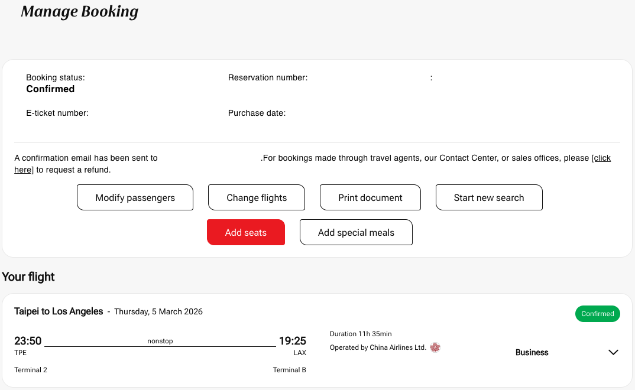Click the Reservation number label

point(267,77)
